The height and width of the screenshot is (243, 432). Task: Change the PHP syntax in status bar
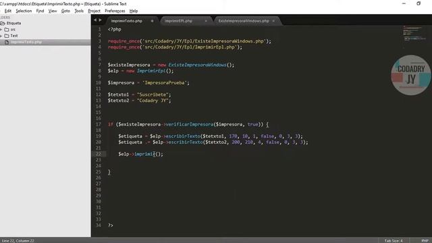(425, 241)
